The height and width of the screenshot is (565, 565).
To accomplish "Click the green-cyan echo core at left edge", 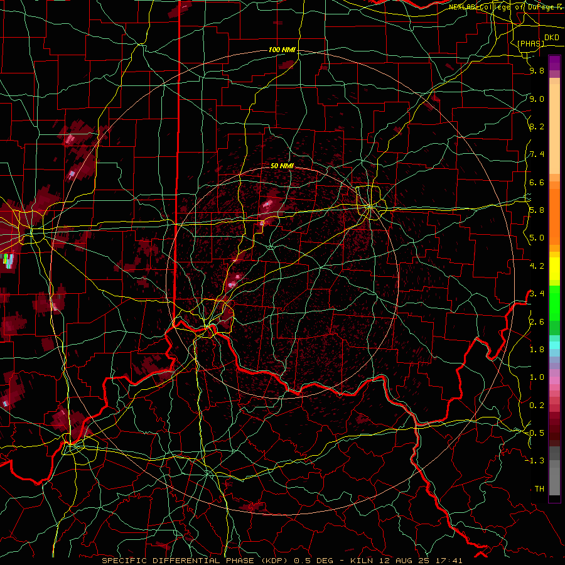I will tap(8, 260).
